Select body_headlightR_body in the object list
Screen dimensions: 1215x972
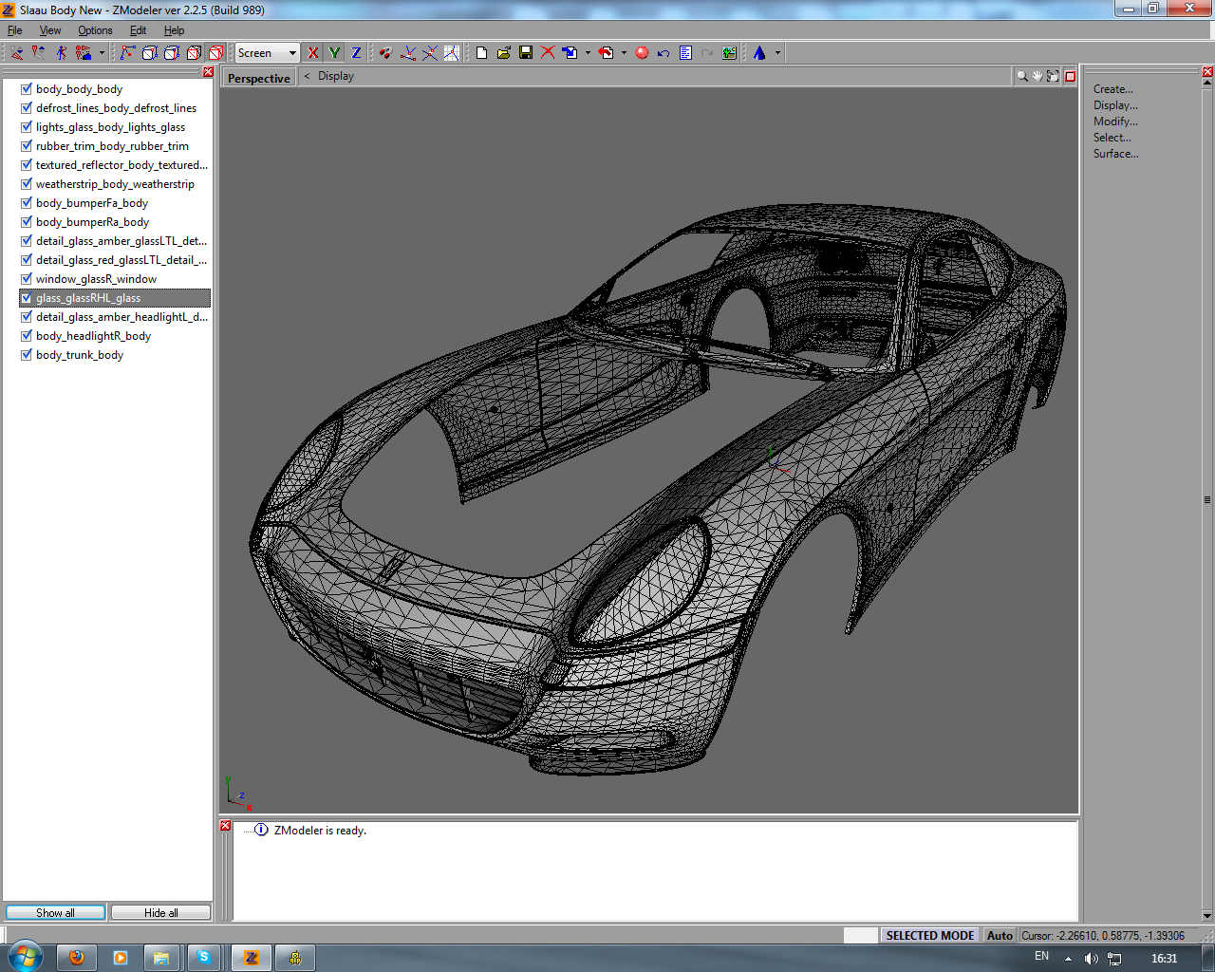(93, 336)
